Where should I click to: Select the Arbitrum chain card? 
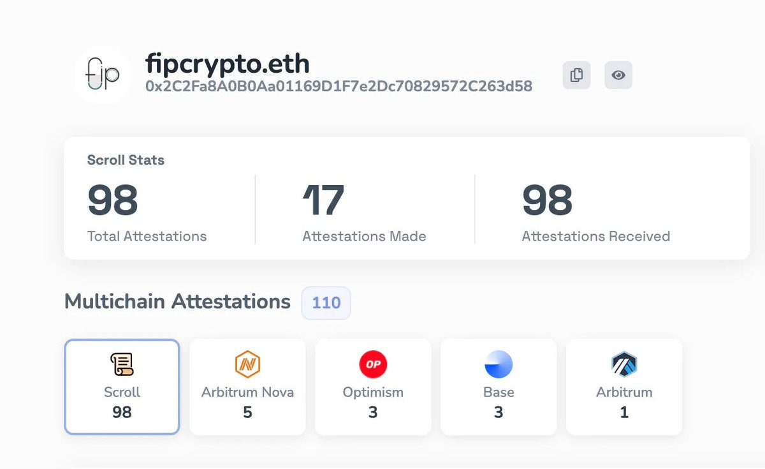click(624, 387)
